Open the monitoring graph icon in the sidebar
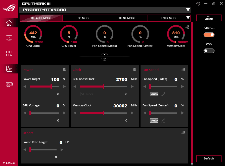 [x=9, y=69]
